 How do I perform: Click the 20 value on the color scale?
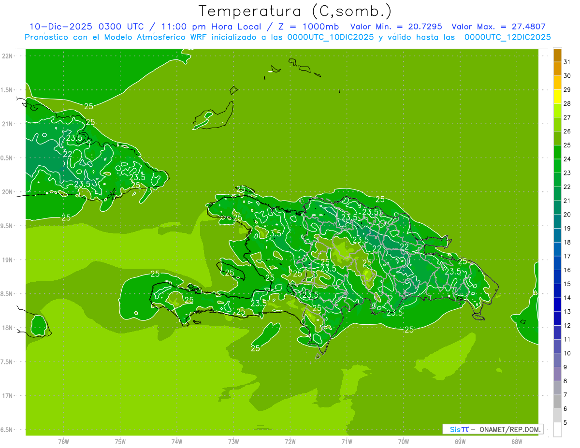pos(567,215)
